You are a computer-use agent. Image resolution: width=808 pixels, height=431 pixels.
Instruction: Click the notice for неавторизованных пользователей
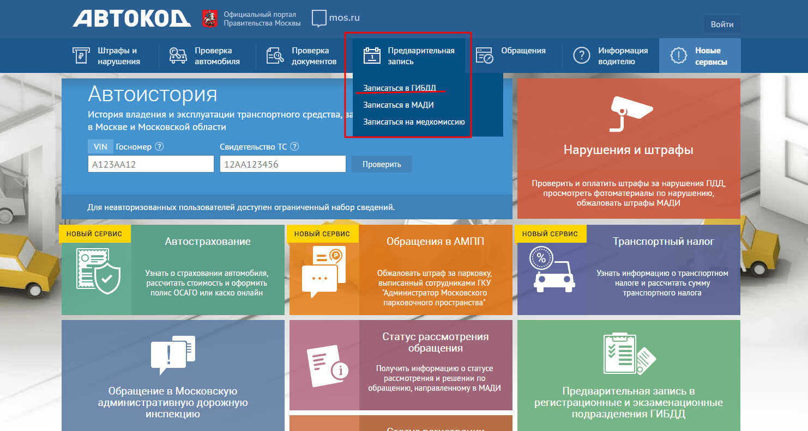[x=241, y=207]
